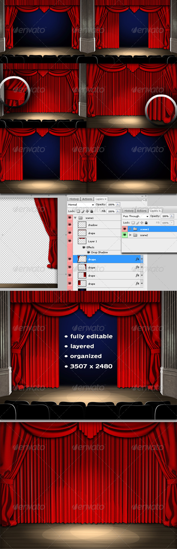Viewport: 177px width, 549px height.
Task: Select Layers tab in left panel
Action: [101, 199]
